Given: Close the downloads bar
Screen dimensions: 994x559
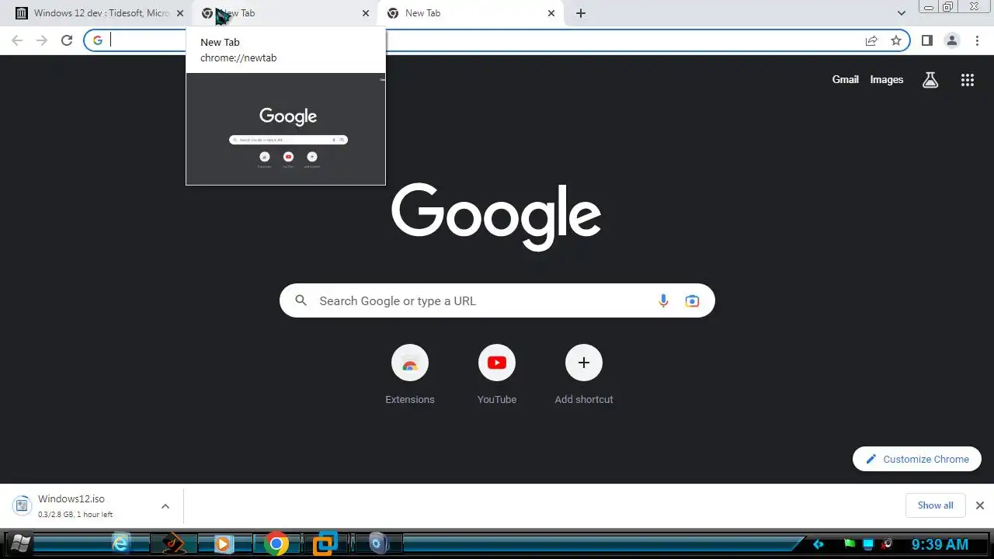Looking at the screenshot, I should click(x=980, y=505).
